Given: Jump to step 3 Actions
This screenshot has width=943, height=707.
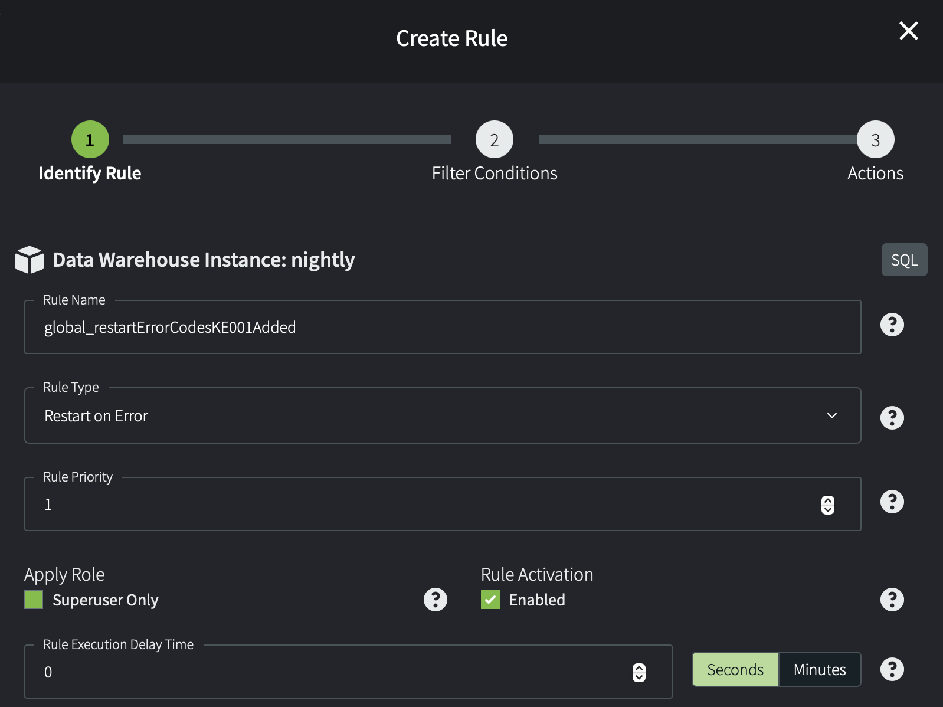Looking at the screenshot, I should tap(875, 140).
